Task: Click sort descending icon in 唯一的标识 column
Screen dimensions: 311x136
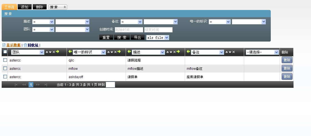Action: [112, 52]
